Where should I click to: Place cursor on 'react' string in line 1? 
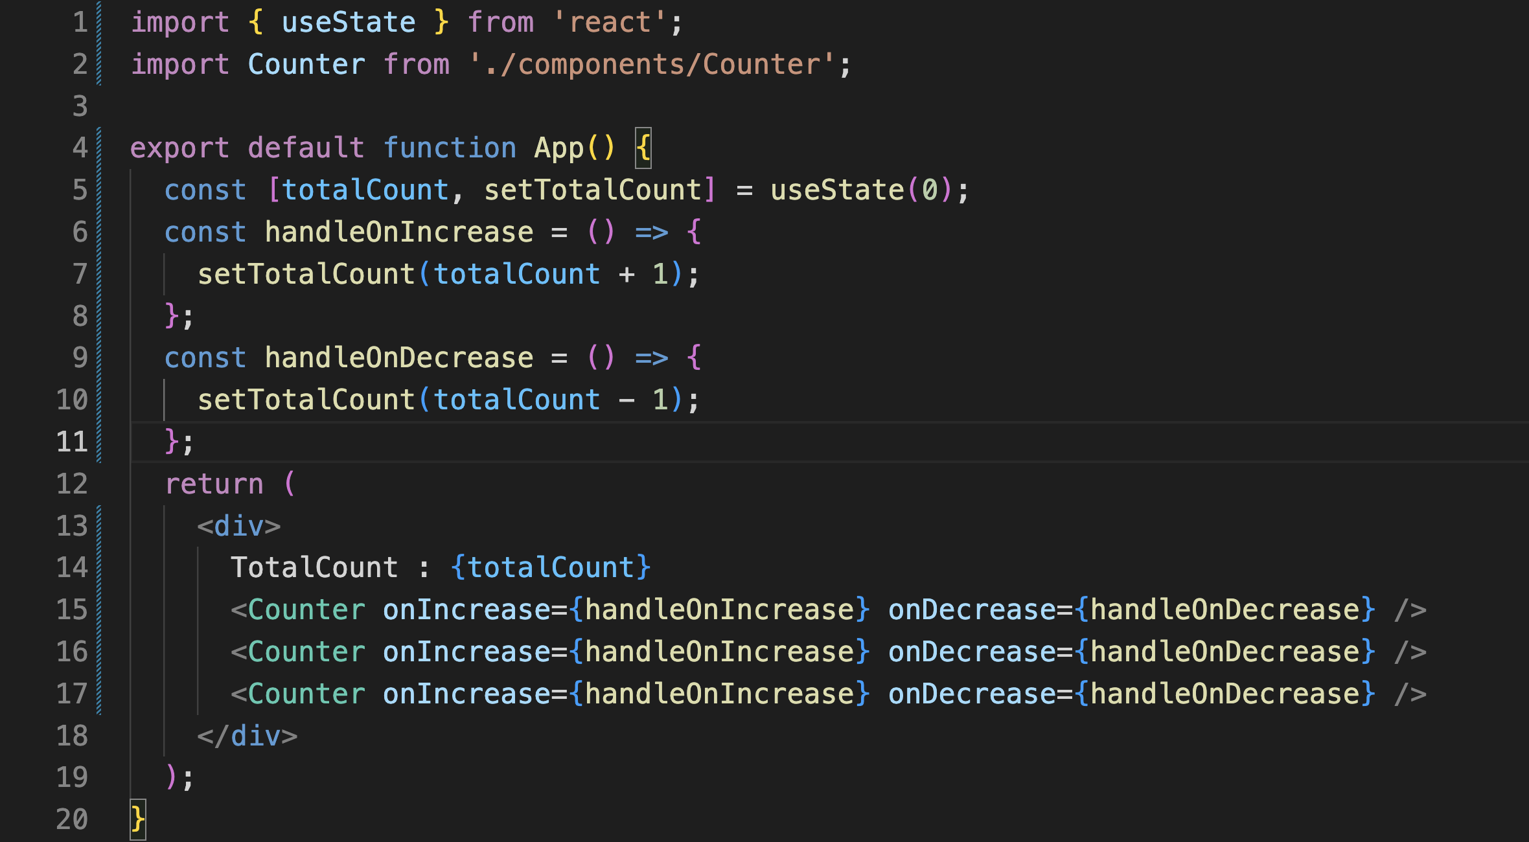609,23
